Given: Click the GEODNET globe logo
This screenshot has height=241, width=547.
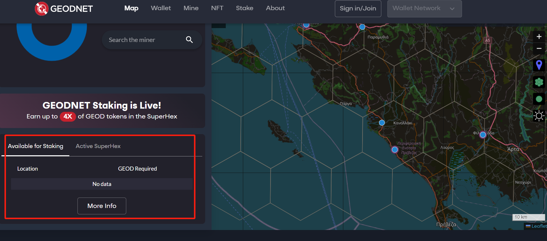Looking at the screenshot, I should 41,9.
